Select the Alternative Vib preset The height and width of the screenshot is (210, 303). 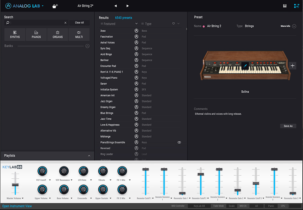(108, 131)
